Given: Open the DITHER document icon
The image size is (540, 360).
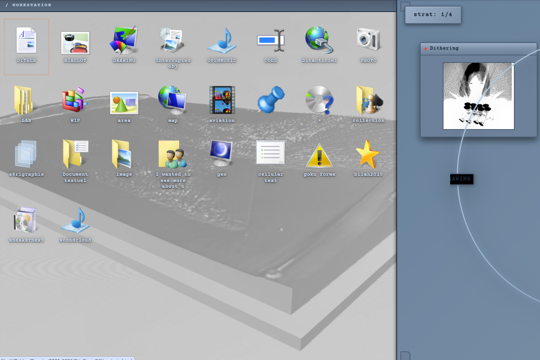Looking at the screenshot, I should coord(27,41).
